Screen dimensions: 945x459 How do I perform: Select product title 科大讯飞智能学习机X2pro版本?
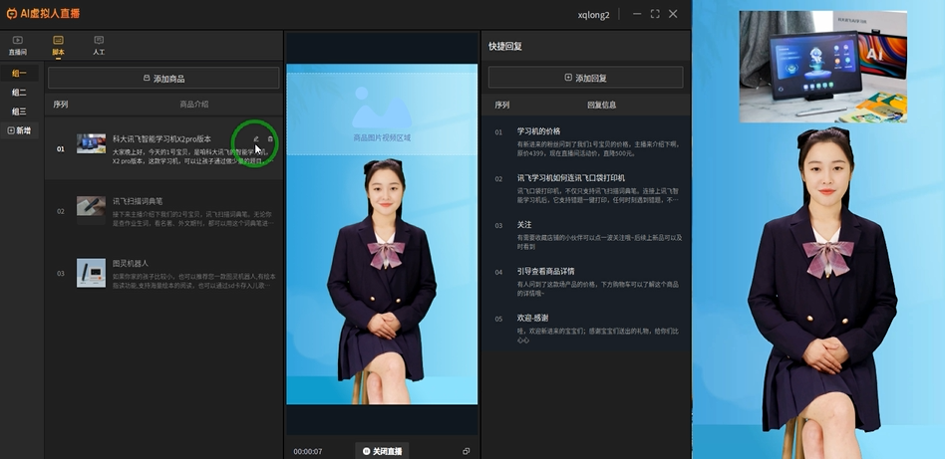coord(161,139)
